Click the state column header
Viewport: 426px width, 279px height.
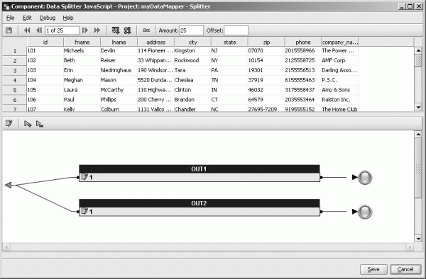229,42
